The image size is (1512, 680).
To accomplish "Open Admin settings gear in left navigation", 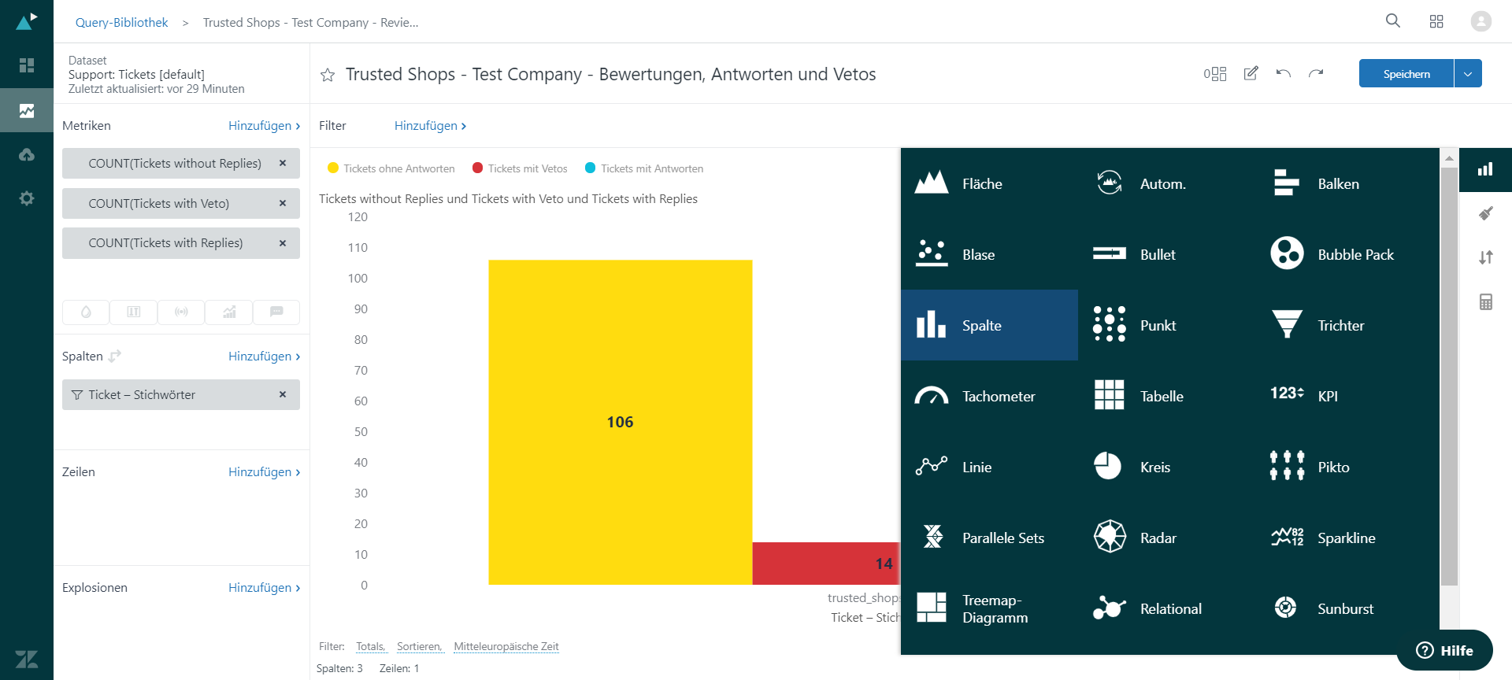I will [27, 198].
